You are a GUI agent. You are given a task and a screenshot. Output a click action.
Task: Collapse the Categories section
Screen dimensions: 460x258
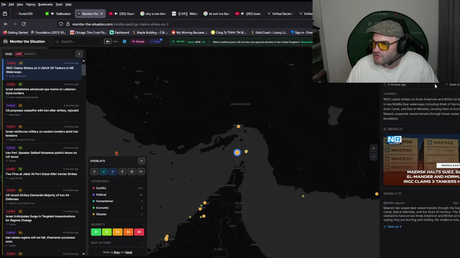[x=117, y=181]
